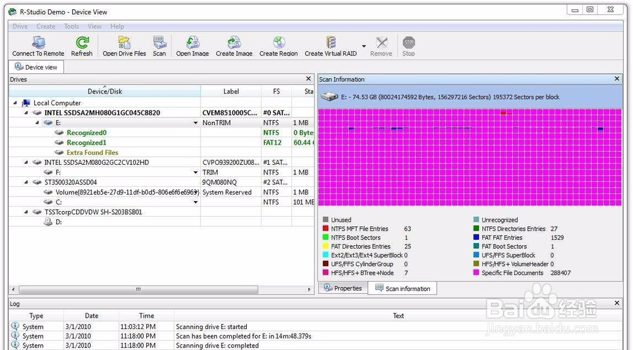
Task: Select the D: optical drive
Action: tap(161, 222)
